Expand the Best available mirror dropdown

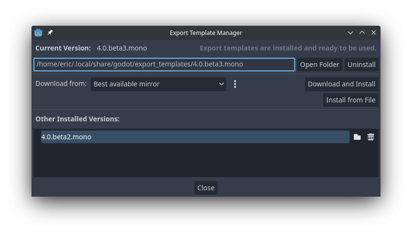click(x=158, y=84)
